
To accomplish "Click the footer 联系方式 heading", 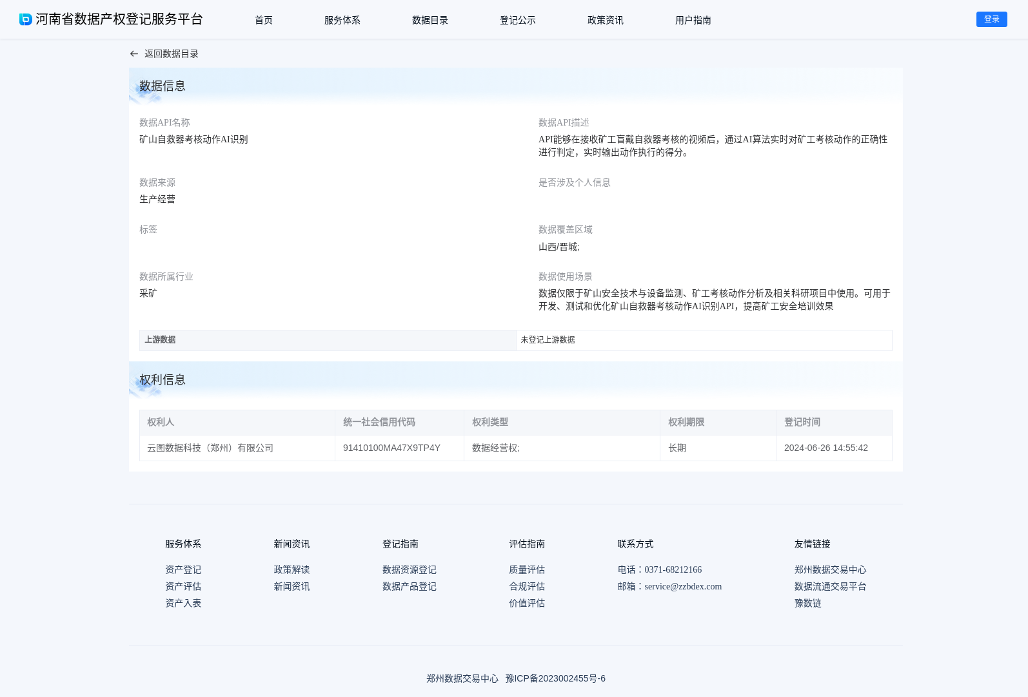I will 635,544.
